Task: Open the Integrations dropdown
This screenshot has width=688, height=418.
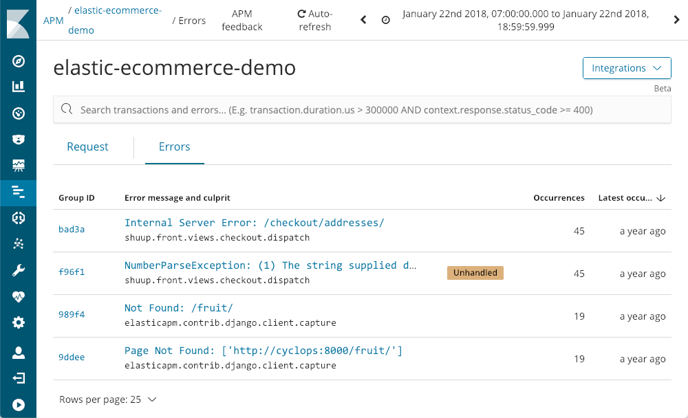Action: [627, 68]
